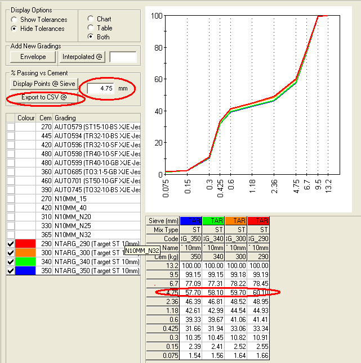361x363 pixels.
Task: Enable the AUTO579 grading checkbox
Action: (11, 128)
